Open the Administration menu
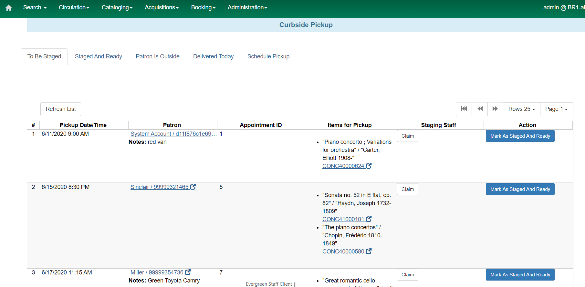Screen dimensions: 585x287 point(247,7)
